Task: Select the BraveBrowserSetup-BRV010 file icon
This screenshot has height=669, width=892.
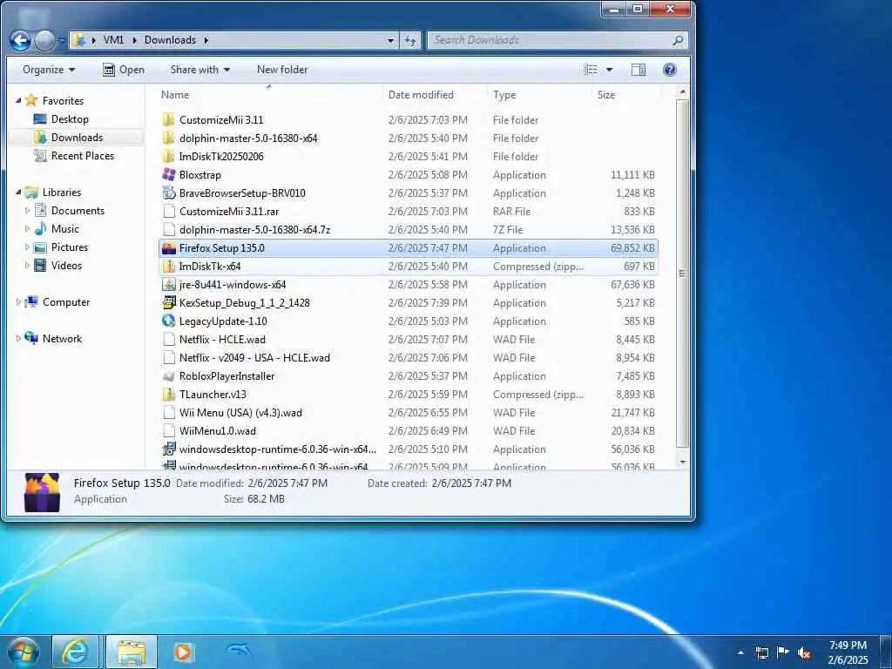Action: click(x=168, y=193)
